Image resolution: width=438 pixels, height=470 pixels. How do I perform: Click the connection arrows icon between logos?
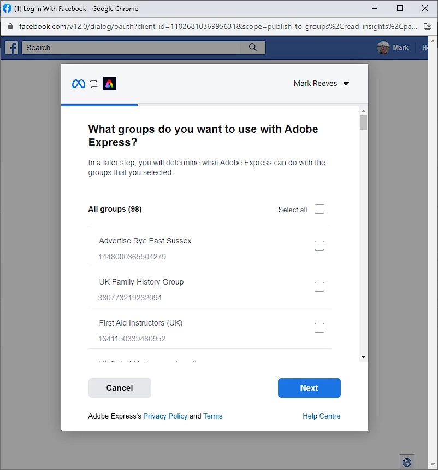pos(94,84)
